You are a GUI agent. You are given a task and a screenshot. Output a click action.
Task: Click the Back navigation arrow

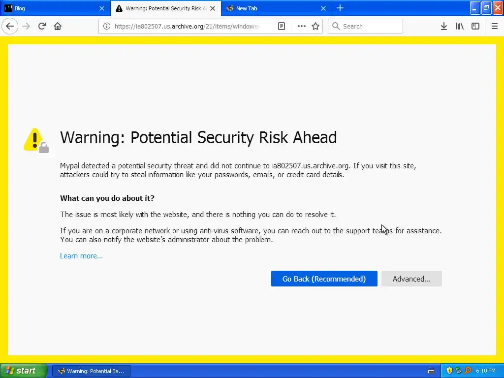click(x=10, y=26)
